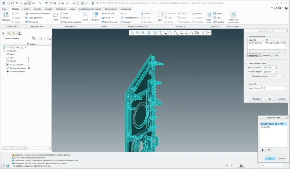Switch to the Render tab

click(x=48, y=9)
